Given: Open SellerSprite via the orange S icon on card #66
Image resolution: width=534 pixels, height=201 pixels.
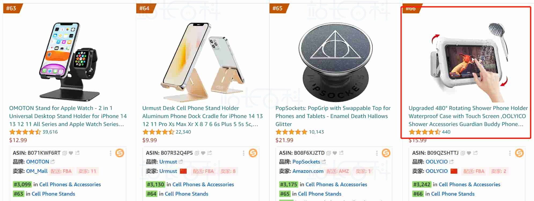Looking at the screenshot, I should [x=520, y=153].
